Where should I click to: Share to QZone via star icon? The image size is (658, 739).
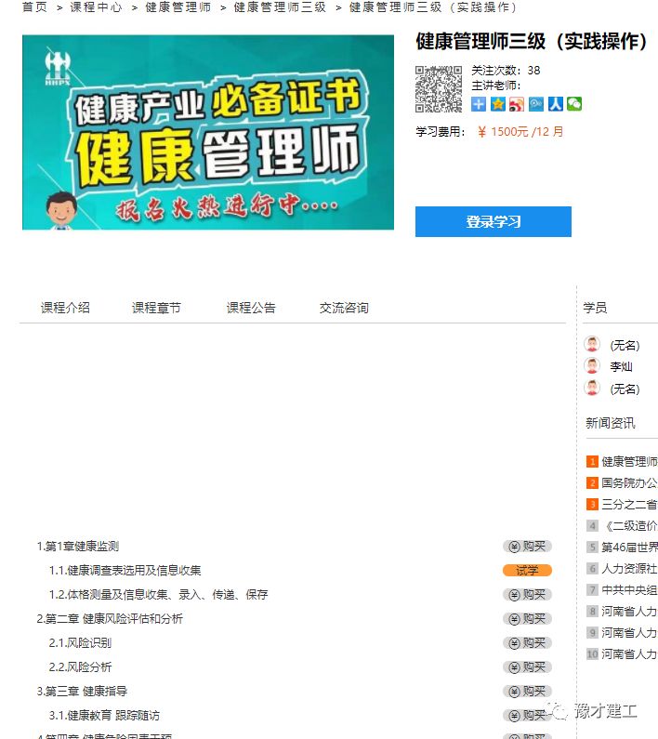(x=498, y=104)
